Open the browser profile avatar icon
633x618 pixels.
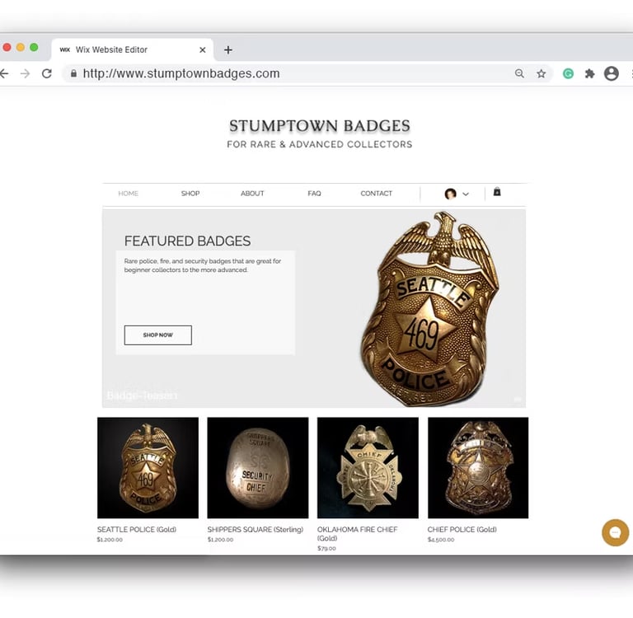[612, 73]
